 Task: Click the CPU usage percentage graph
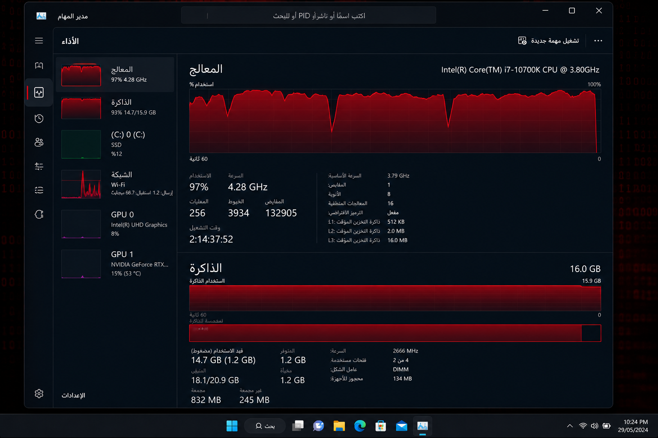click(x=395, y=121)
